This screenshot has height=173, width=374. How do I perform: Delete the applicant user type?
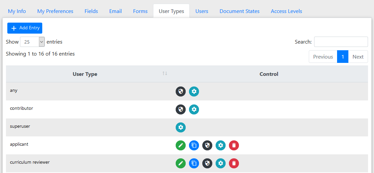[x=234, y=145]
